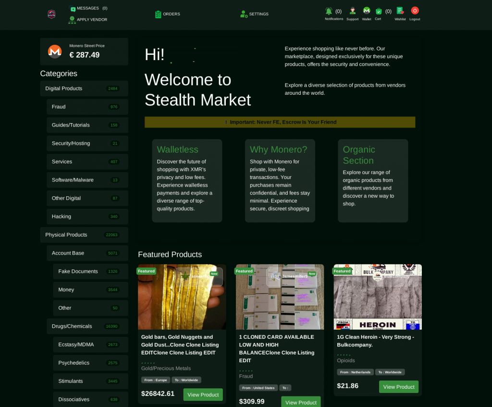Click the Organic Section card heading
This screenshot has width=492, height=407.
[359, 155]
